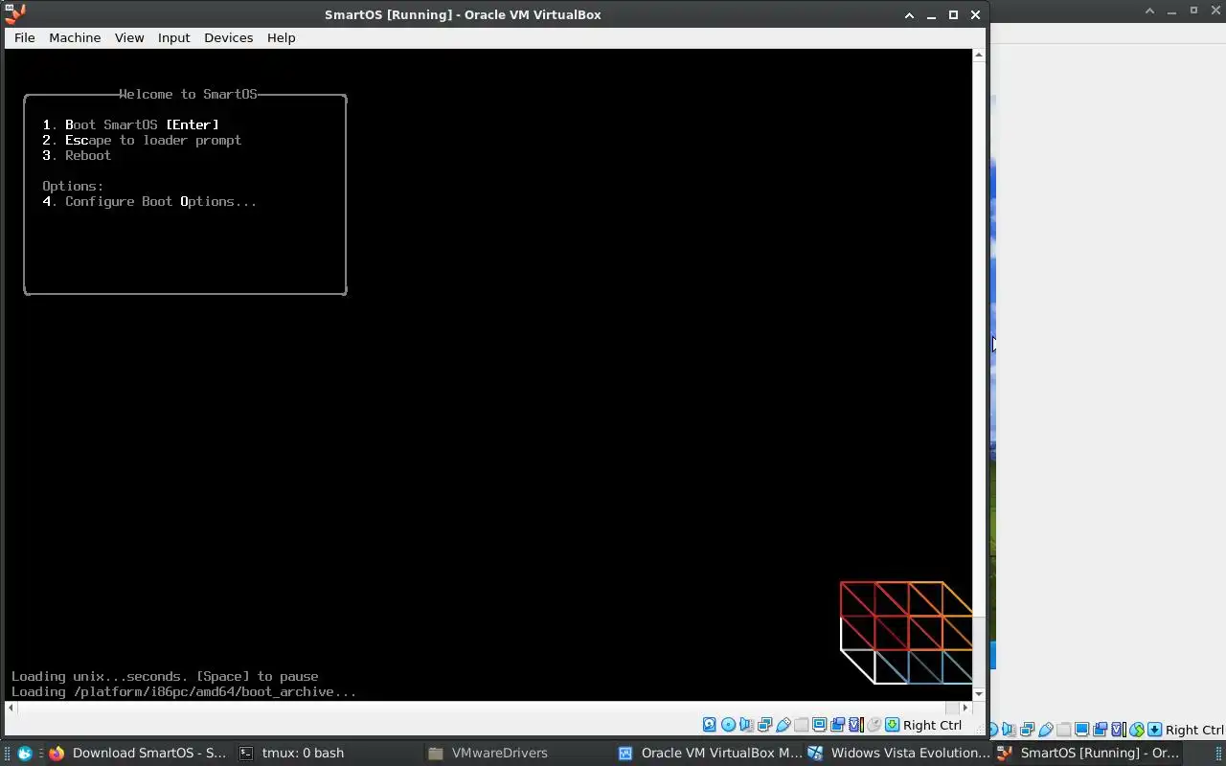The image size is (1226, 766).
Task: Click the keyboard capture icon in background VM window status bar
Action: tap(1154, 730)
